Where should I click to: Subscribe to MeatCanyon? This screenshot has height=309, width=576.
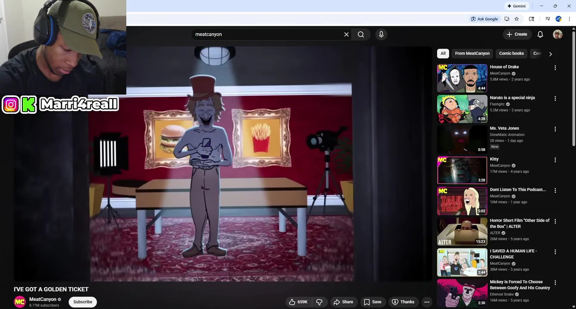(x=83, y=302)
